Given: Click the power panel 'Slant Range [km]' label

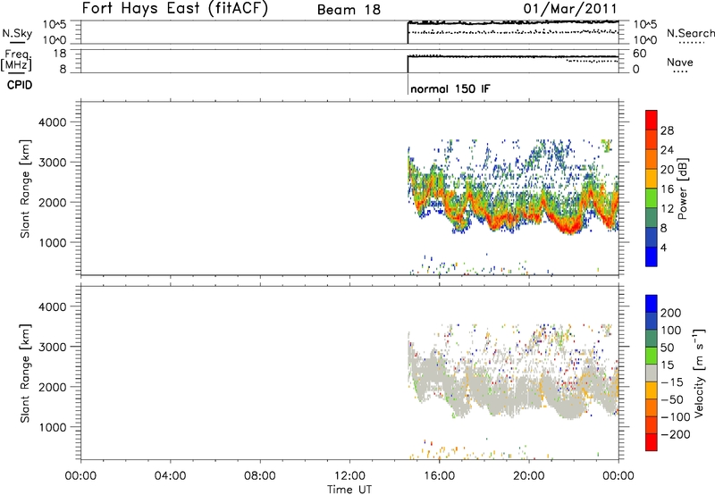Looking at the screenshot, I should click(25, 189).
